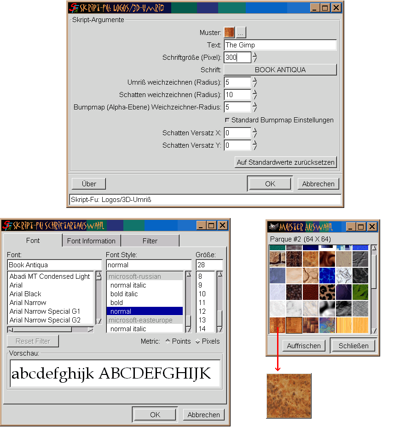Click Auf Standardwerte zurücksetzen button
This screenshot has height=437, width=405.
[x=285, y=162]
